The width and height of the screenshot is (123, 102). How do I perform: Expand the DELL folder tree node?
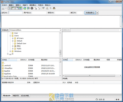(x=13, y=46)
